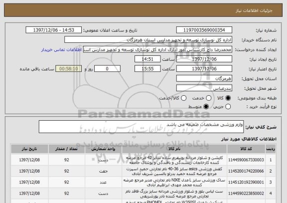Click the بندرعباس delivery city field
Viewport: 287px width, 203px height.
[x=204, y=88]
